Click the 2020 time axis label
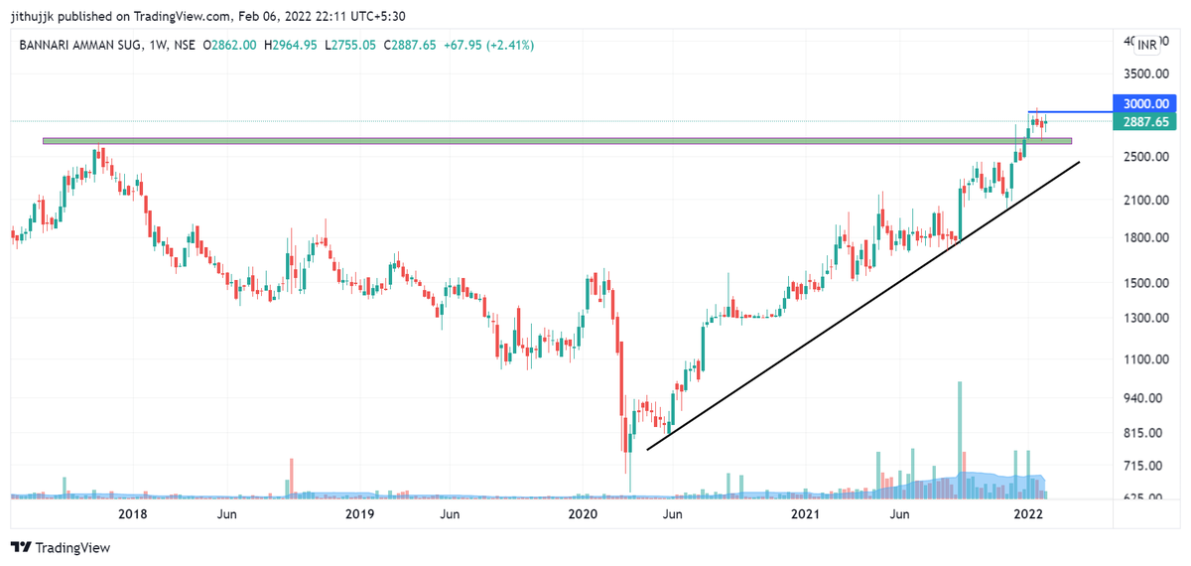Image resolution: width=1191 pixels, height=566 pixels. point(583,514)
